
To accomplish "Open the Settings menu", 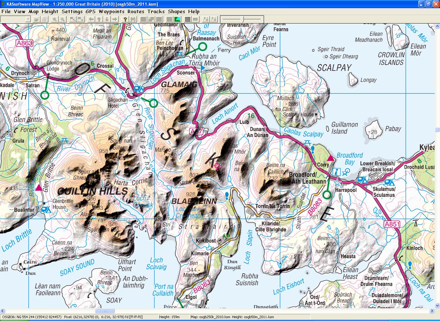I will [72, 12].
